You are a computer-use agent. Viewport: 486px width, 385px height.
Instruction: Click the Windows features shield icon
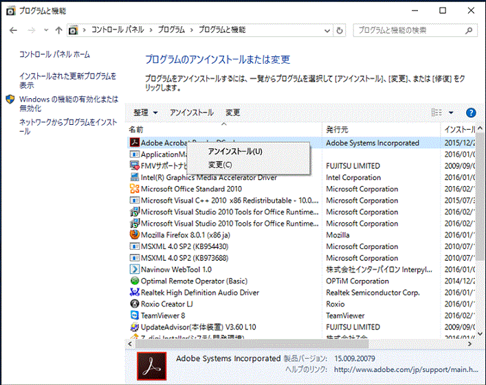click(x=10, y=100)
